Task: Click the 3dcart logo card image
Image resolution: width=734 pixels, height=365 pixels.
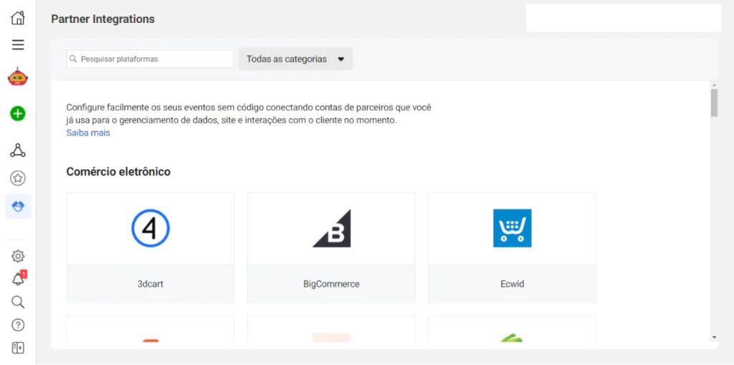Action: [151, 228]
